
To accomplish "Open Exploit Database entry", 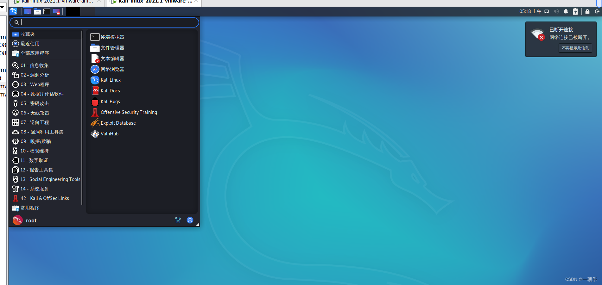I will [142, 123].
